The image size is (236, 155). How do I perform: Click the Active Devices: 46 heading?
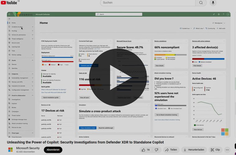pos(204,79)
